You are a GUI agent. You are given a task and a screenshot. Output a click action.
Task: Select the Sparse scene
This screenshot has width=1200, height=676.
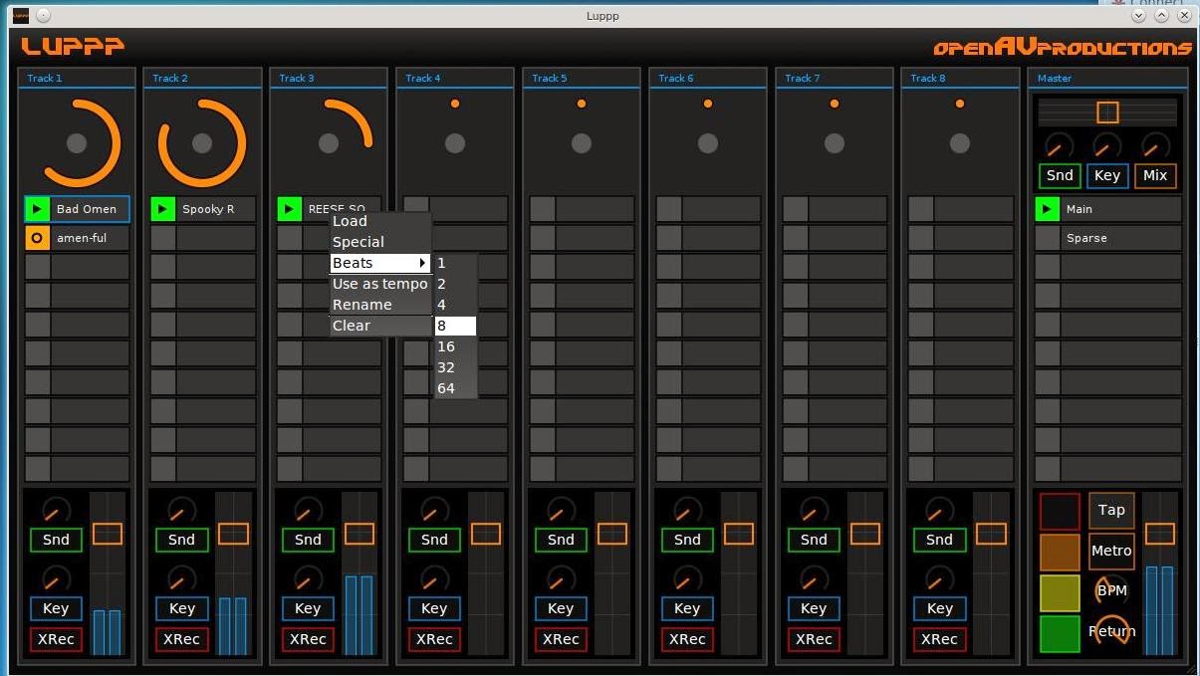[x=1107, y=238]
